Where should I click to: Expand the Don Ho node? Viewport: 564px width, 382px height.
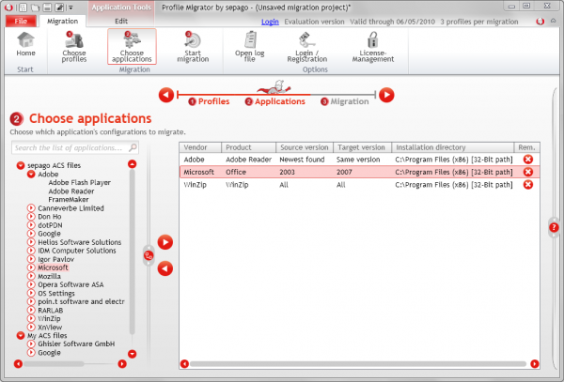click(x=31, y=217)
